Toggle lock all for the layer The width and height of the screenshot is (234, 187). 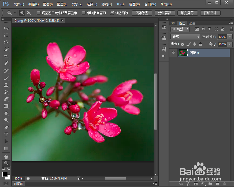point(200,44)
